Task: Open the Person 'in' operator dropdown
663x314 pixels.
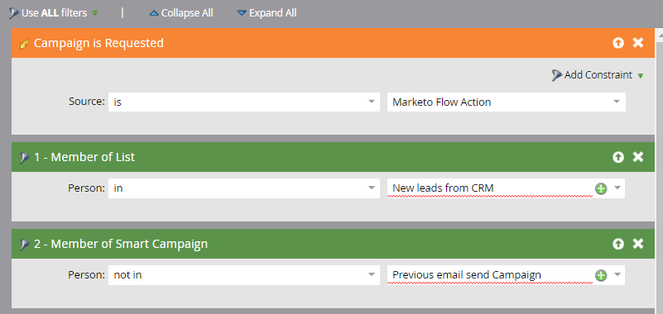Action: [244, 188]
